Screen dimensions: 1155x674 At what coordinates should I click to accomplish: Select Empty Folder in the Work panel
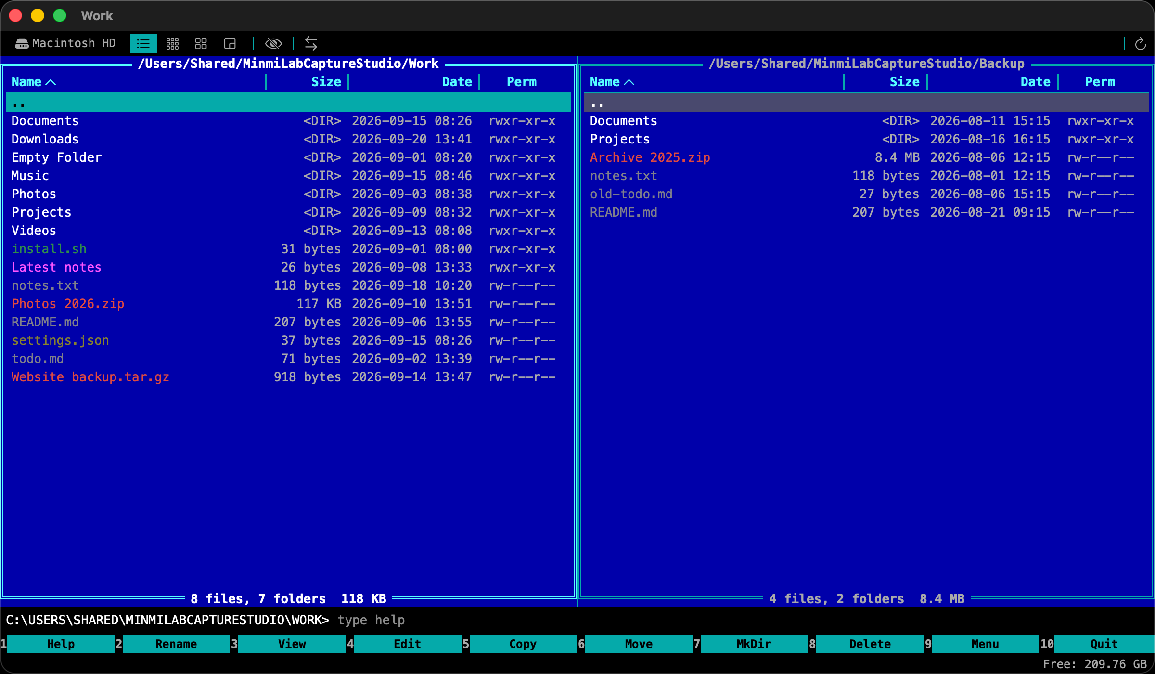tap(288, 157)
